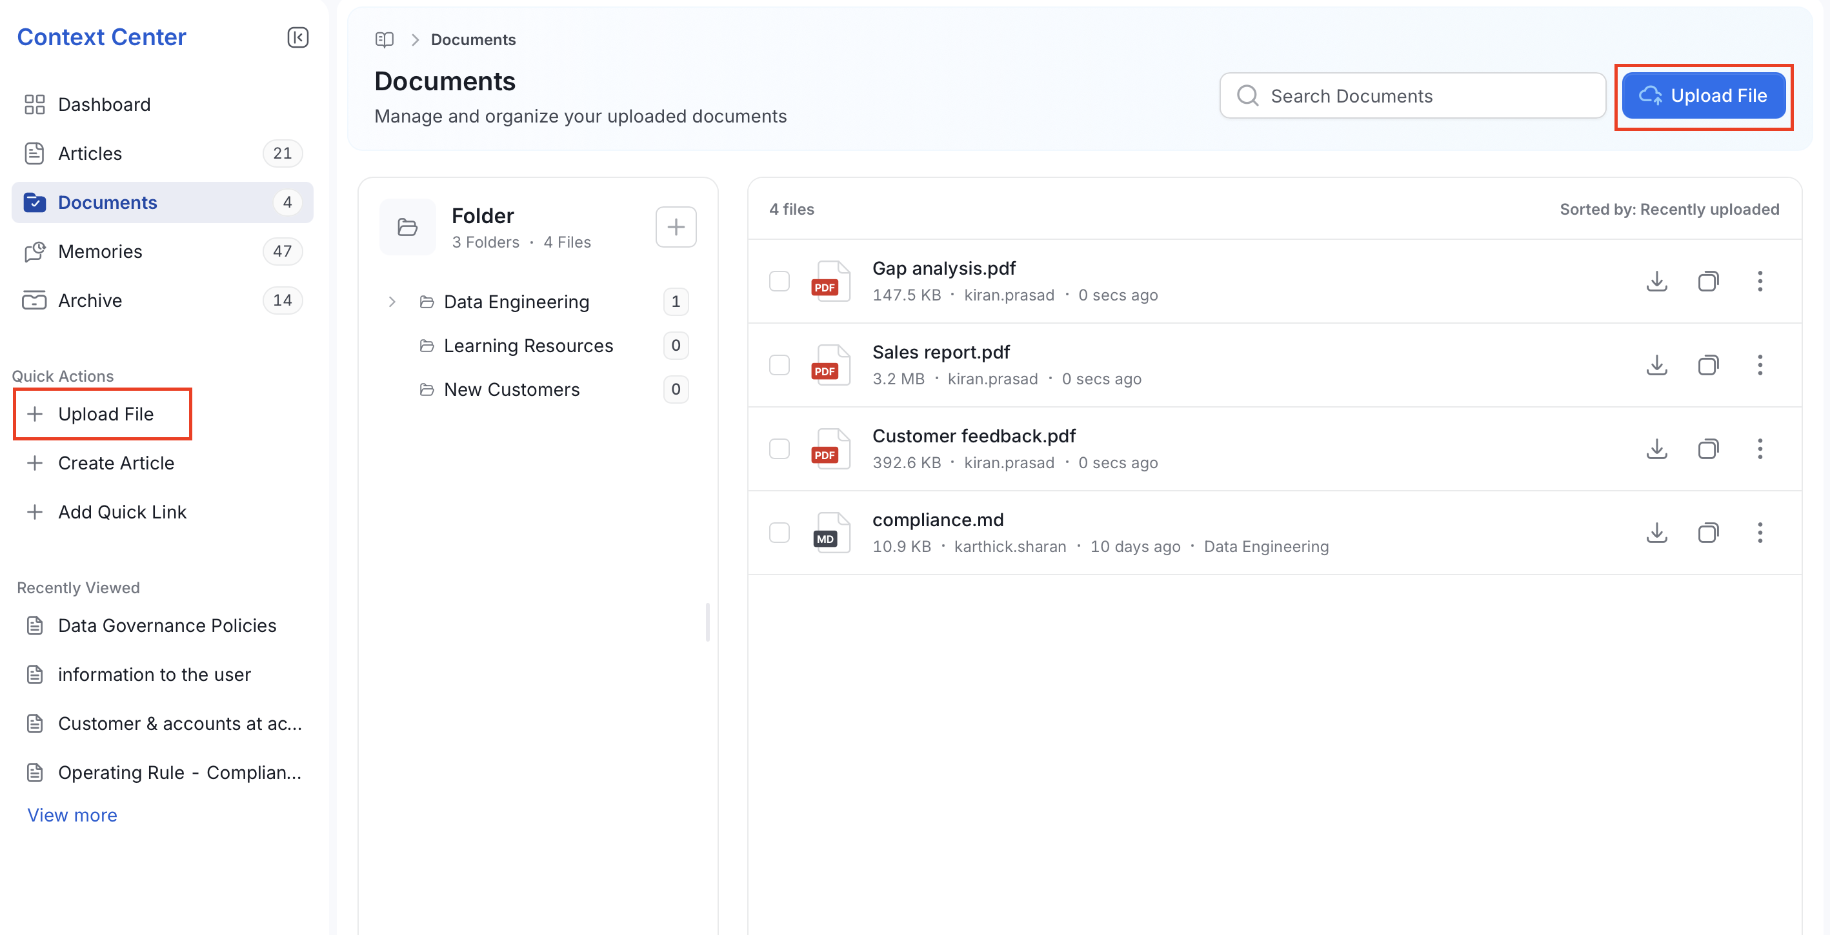Click the folder panel scrollbar
The width and height of the screenshot is (1830, 935).
(708, 623)
